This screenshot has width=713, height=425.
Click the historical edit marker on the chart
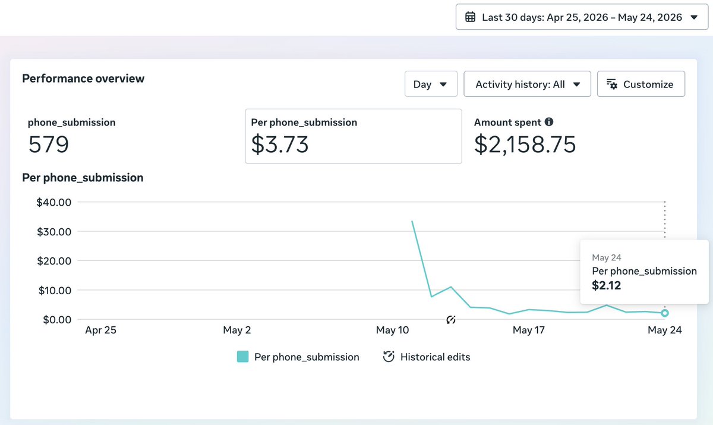coord(451,320)
